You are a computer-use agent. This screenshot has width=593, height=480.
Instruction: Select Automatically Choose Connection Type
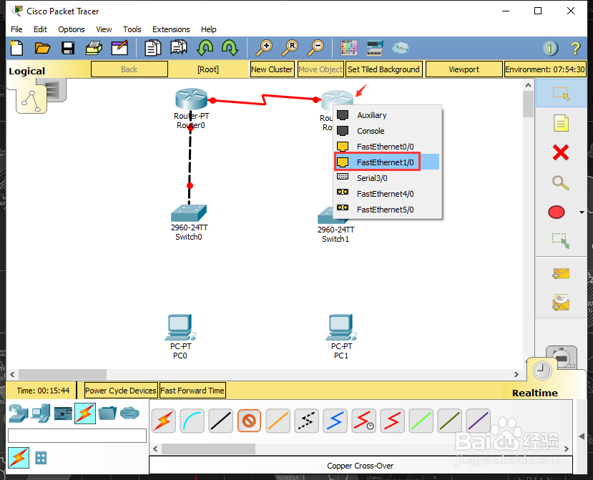click(x=163, y=421)
